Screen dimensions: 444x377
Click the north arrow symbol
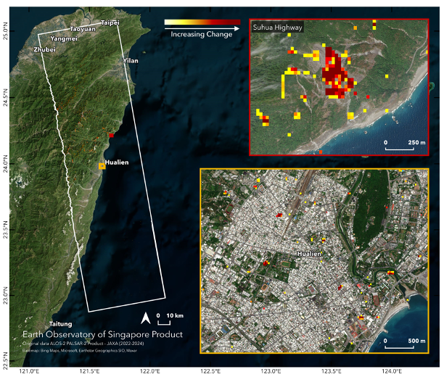147,317
